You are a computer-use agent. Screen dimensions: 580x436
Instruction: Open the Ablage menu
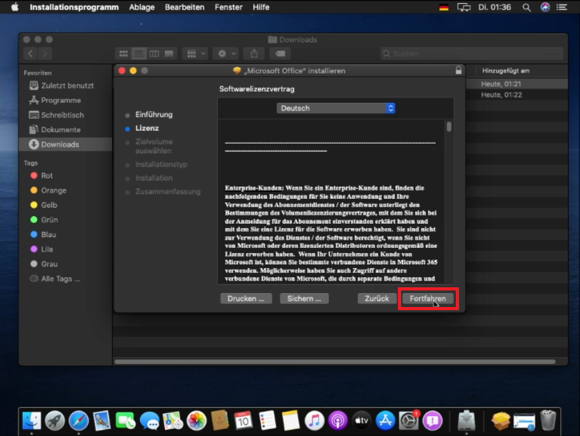(141, 7)
